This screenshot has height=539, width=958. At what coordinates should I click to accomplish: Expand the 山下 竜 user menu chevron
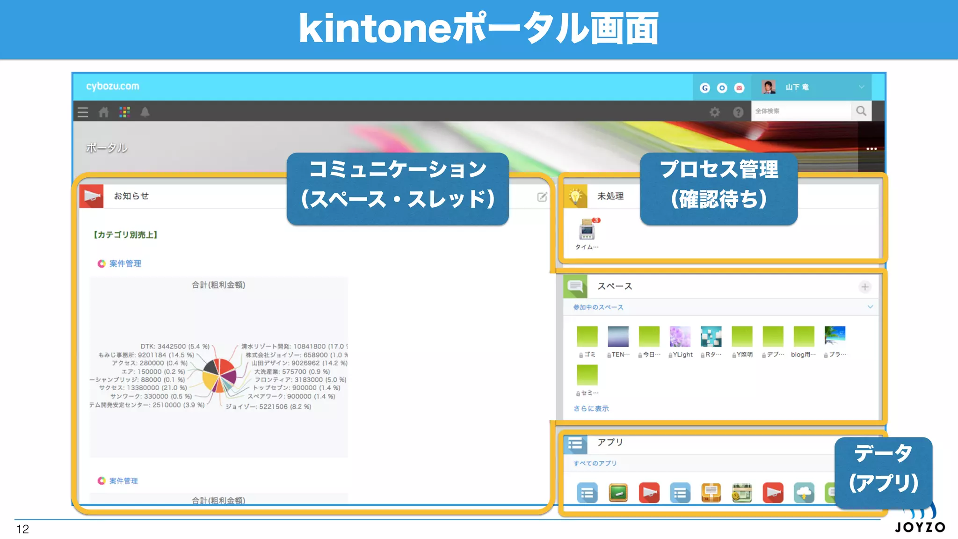coord(862,87)
